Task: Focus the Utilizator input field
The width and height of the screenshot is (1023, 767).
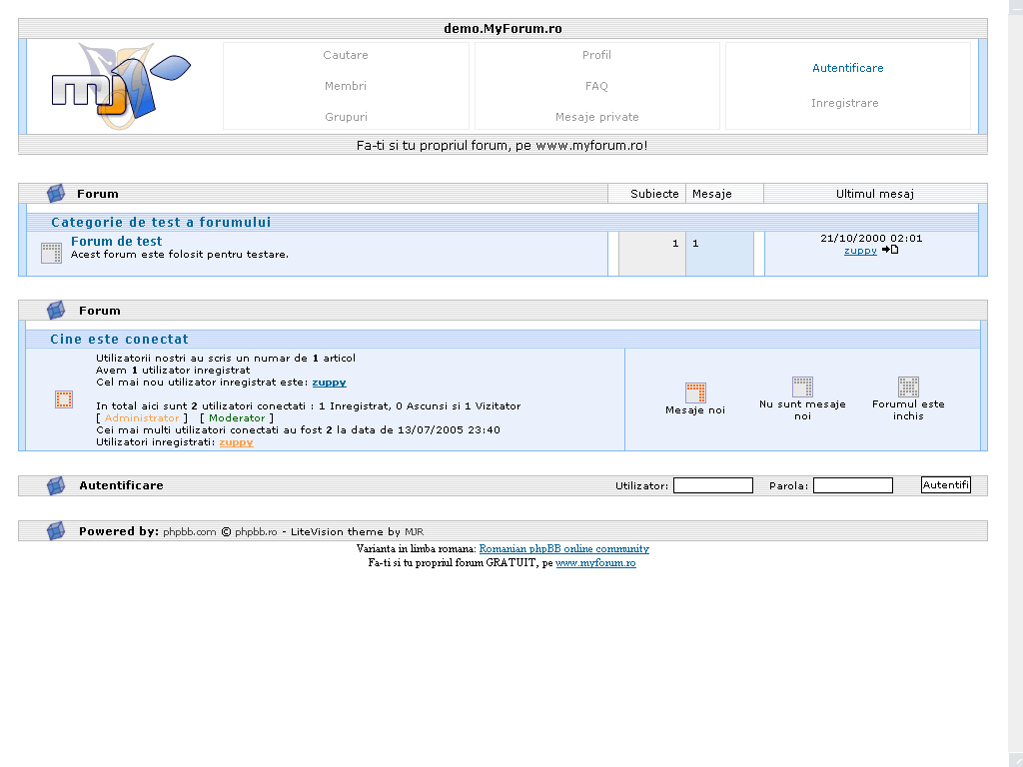Action: point(712,485)
